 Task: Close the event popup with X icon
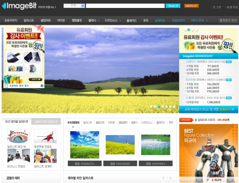tap(42, 86)
